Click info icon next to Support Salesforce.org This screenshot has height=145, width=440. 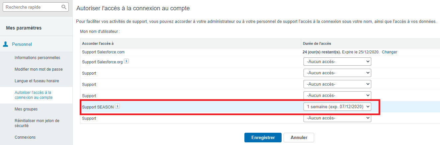(x=126, y=61)
